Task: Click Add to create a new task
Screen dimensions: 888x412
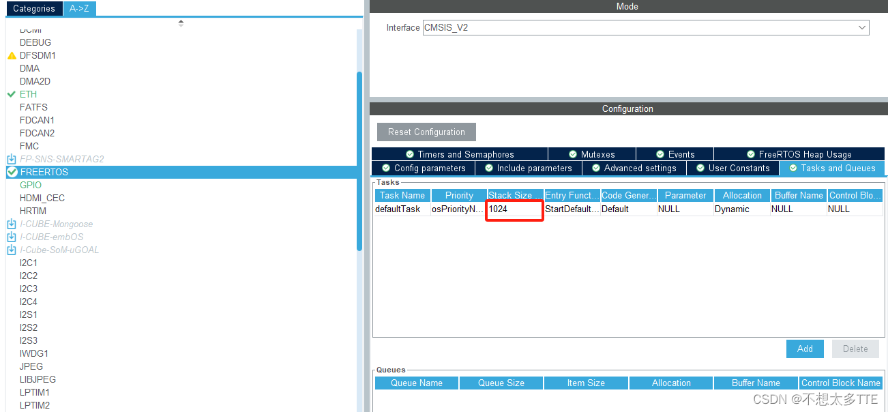Action: point(805,349)
